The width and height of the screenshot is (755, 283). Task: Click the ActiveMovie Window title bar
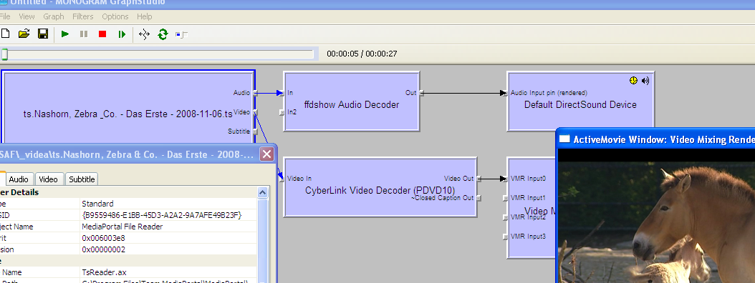(x=656, y=139)
